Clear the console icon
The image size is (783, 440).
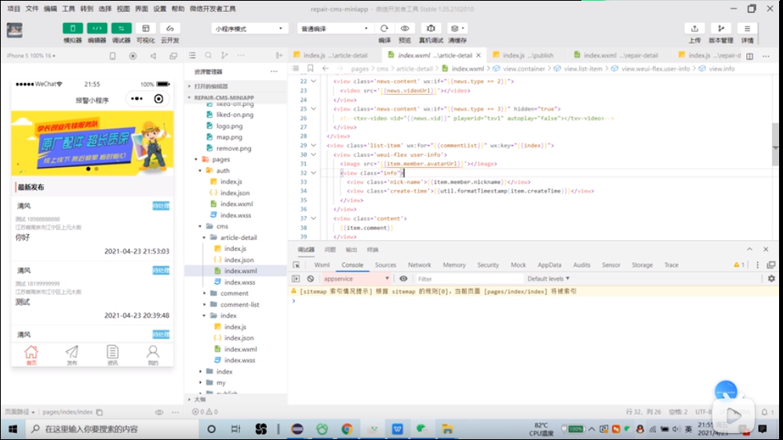(x=311, y=278)
